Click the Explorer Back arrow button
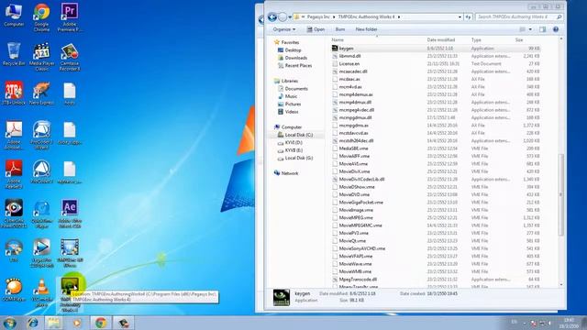 [x=272, y=16]
